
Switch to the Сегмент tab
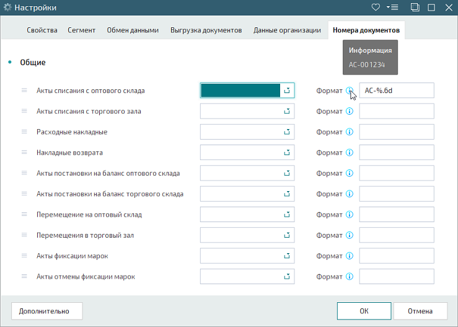pyautogui.click(x=81, y=30)
